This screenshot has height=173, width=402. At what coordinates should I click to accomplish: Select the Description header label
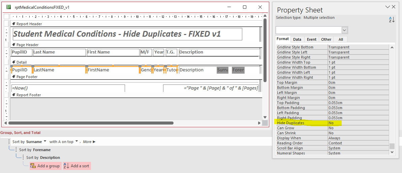pos(219,52)
